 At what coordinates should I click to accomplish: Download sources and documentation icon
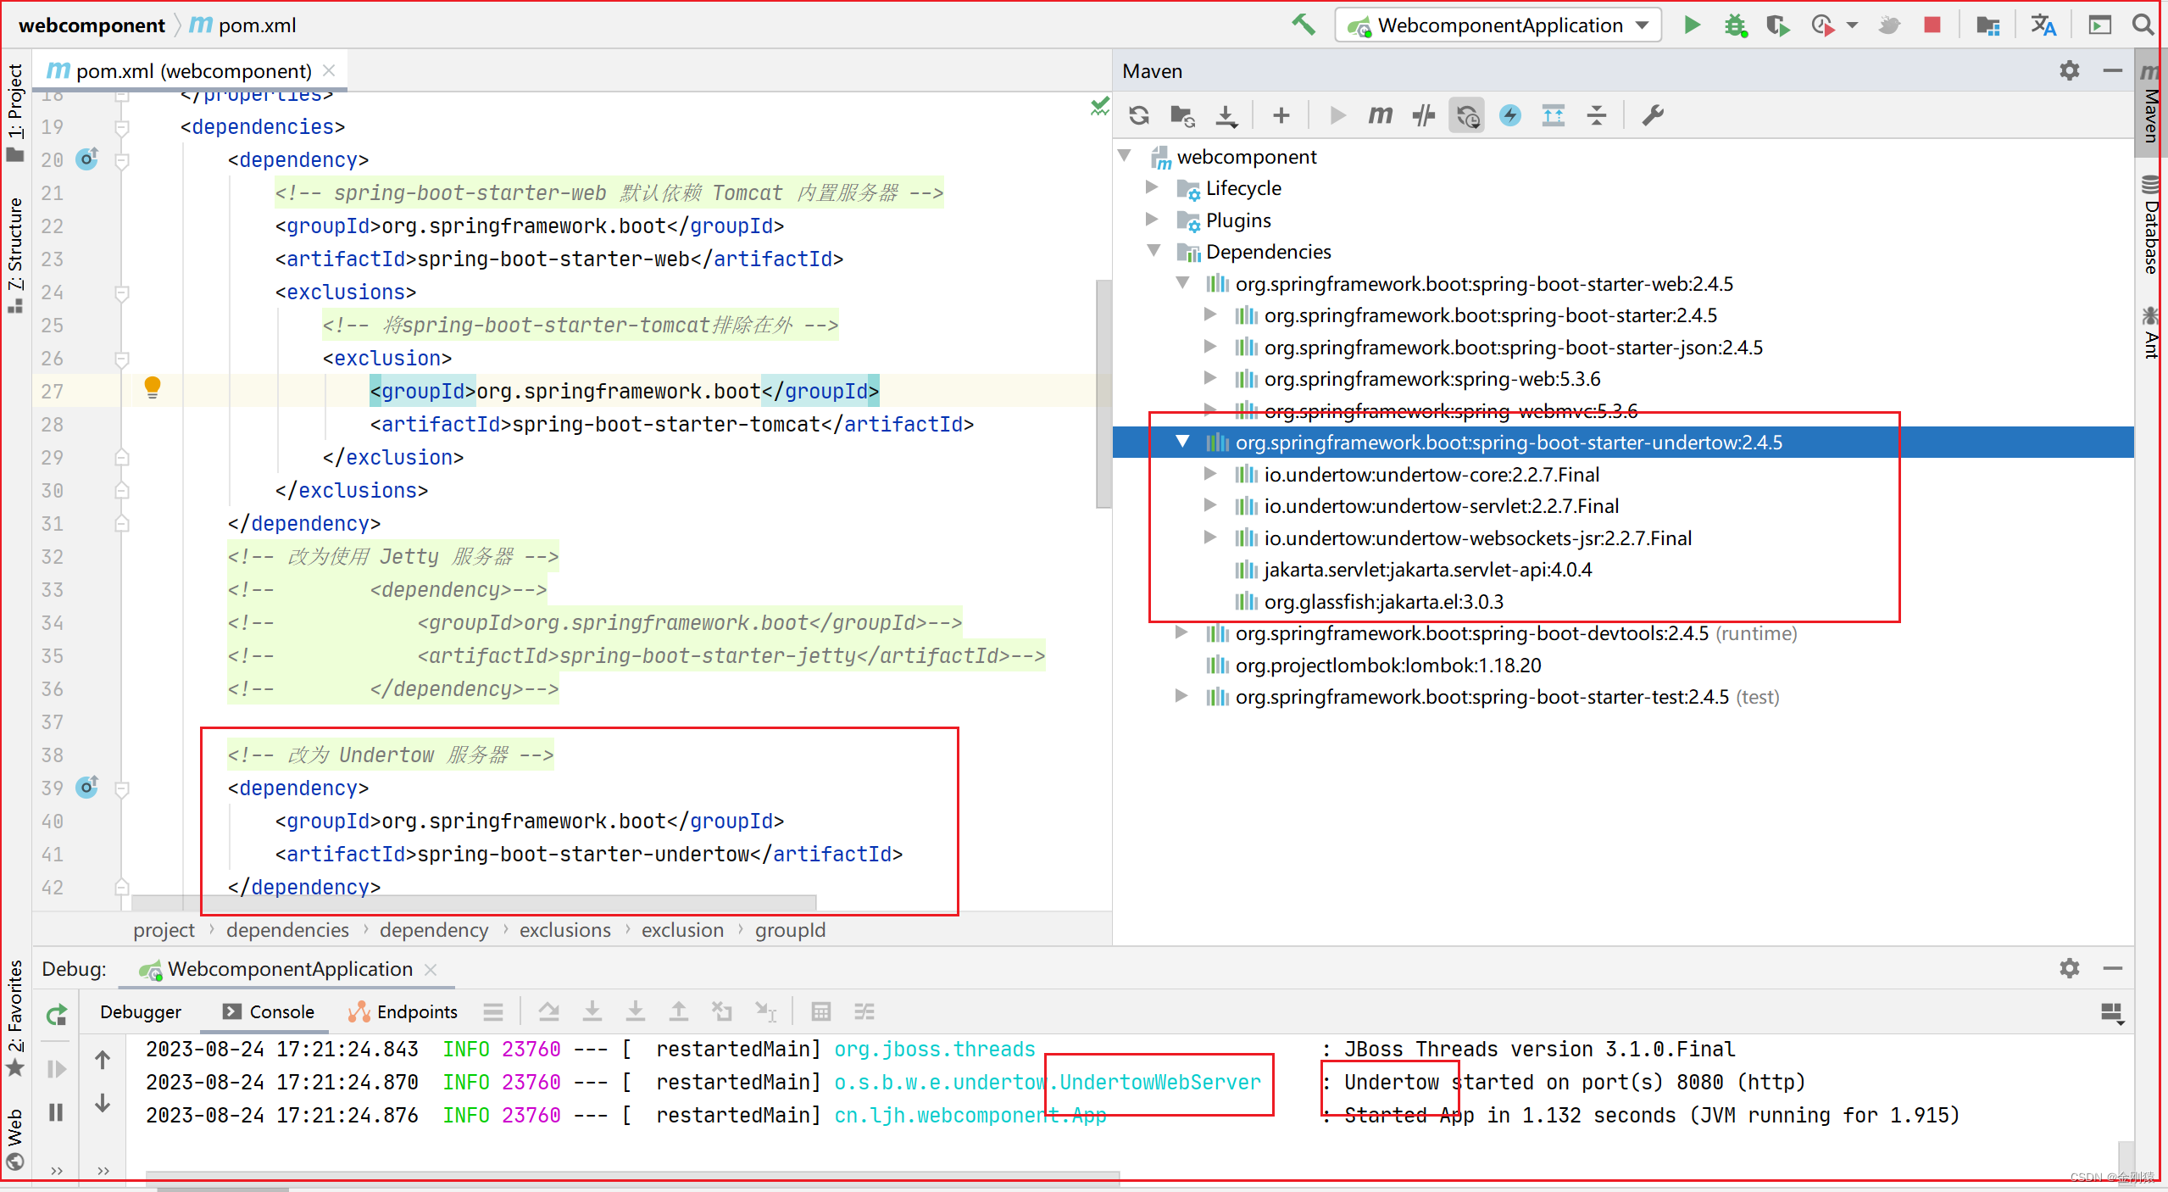pos(1226,115)
